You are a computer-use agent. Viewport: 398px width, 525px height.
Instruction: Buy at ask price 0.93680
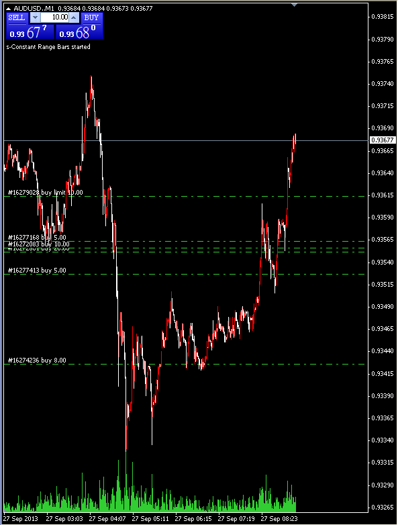coord(79,32)
